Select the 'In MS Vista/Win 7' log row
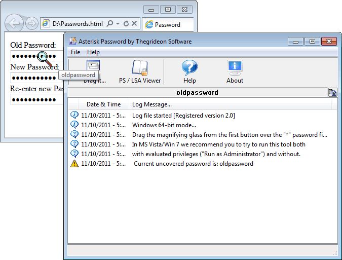This screenshot has width=342, height=260. pos(202,144)
